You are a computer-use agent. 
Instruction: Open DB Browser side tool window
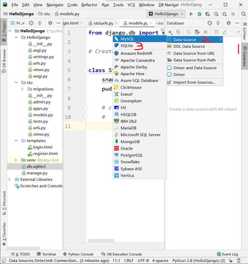pos(4,61)
